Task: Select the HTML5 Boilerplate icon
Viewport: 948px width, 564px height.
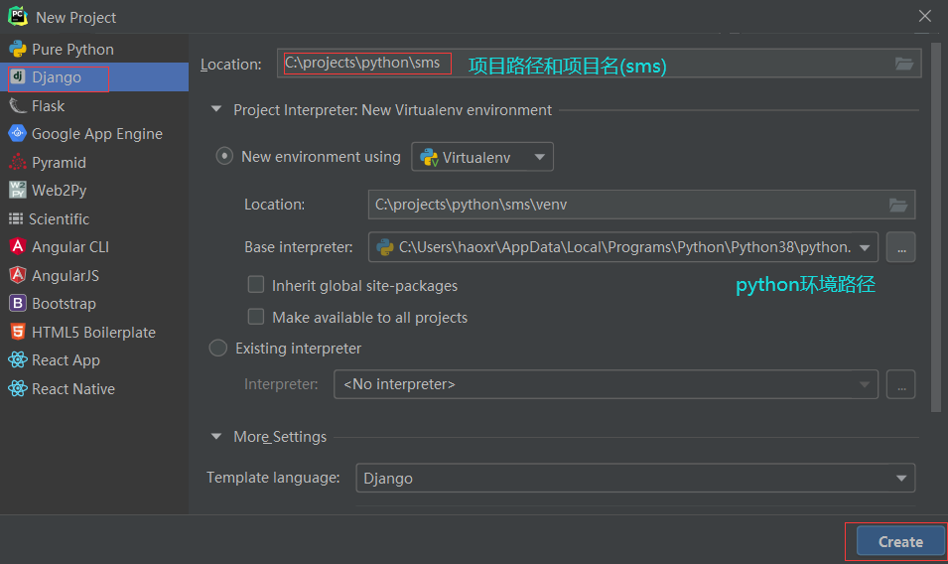Action: point(17,333)
